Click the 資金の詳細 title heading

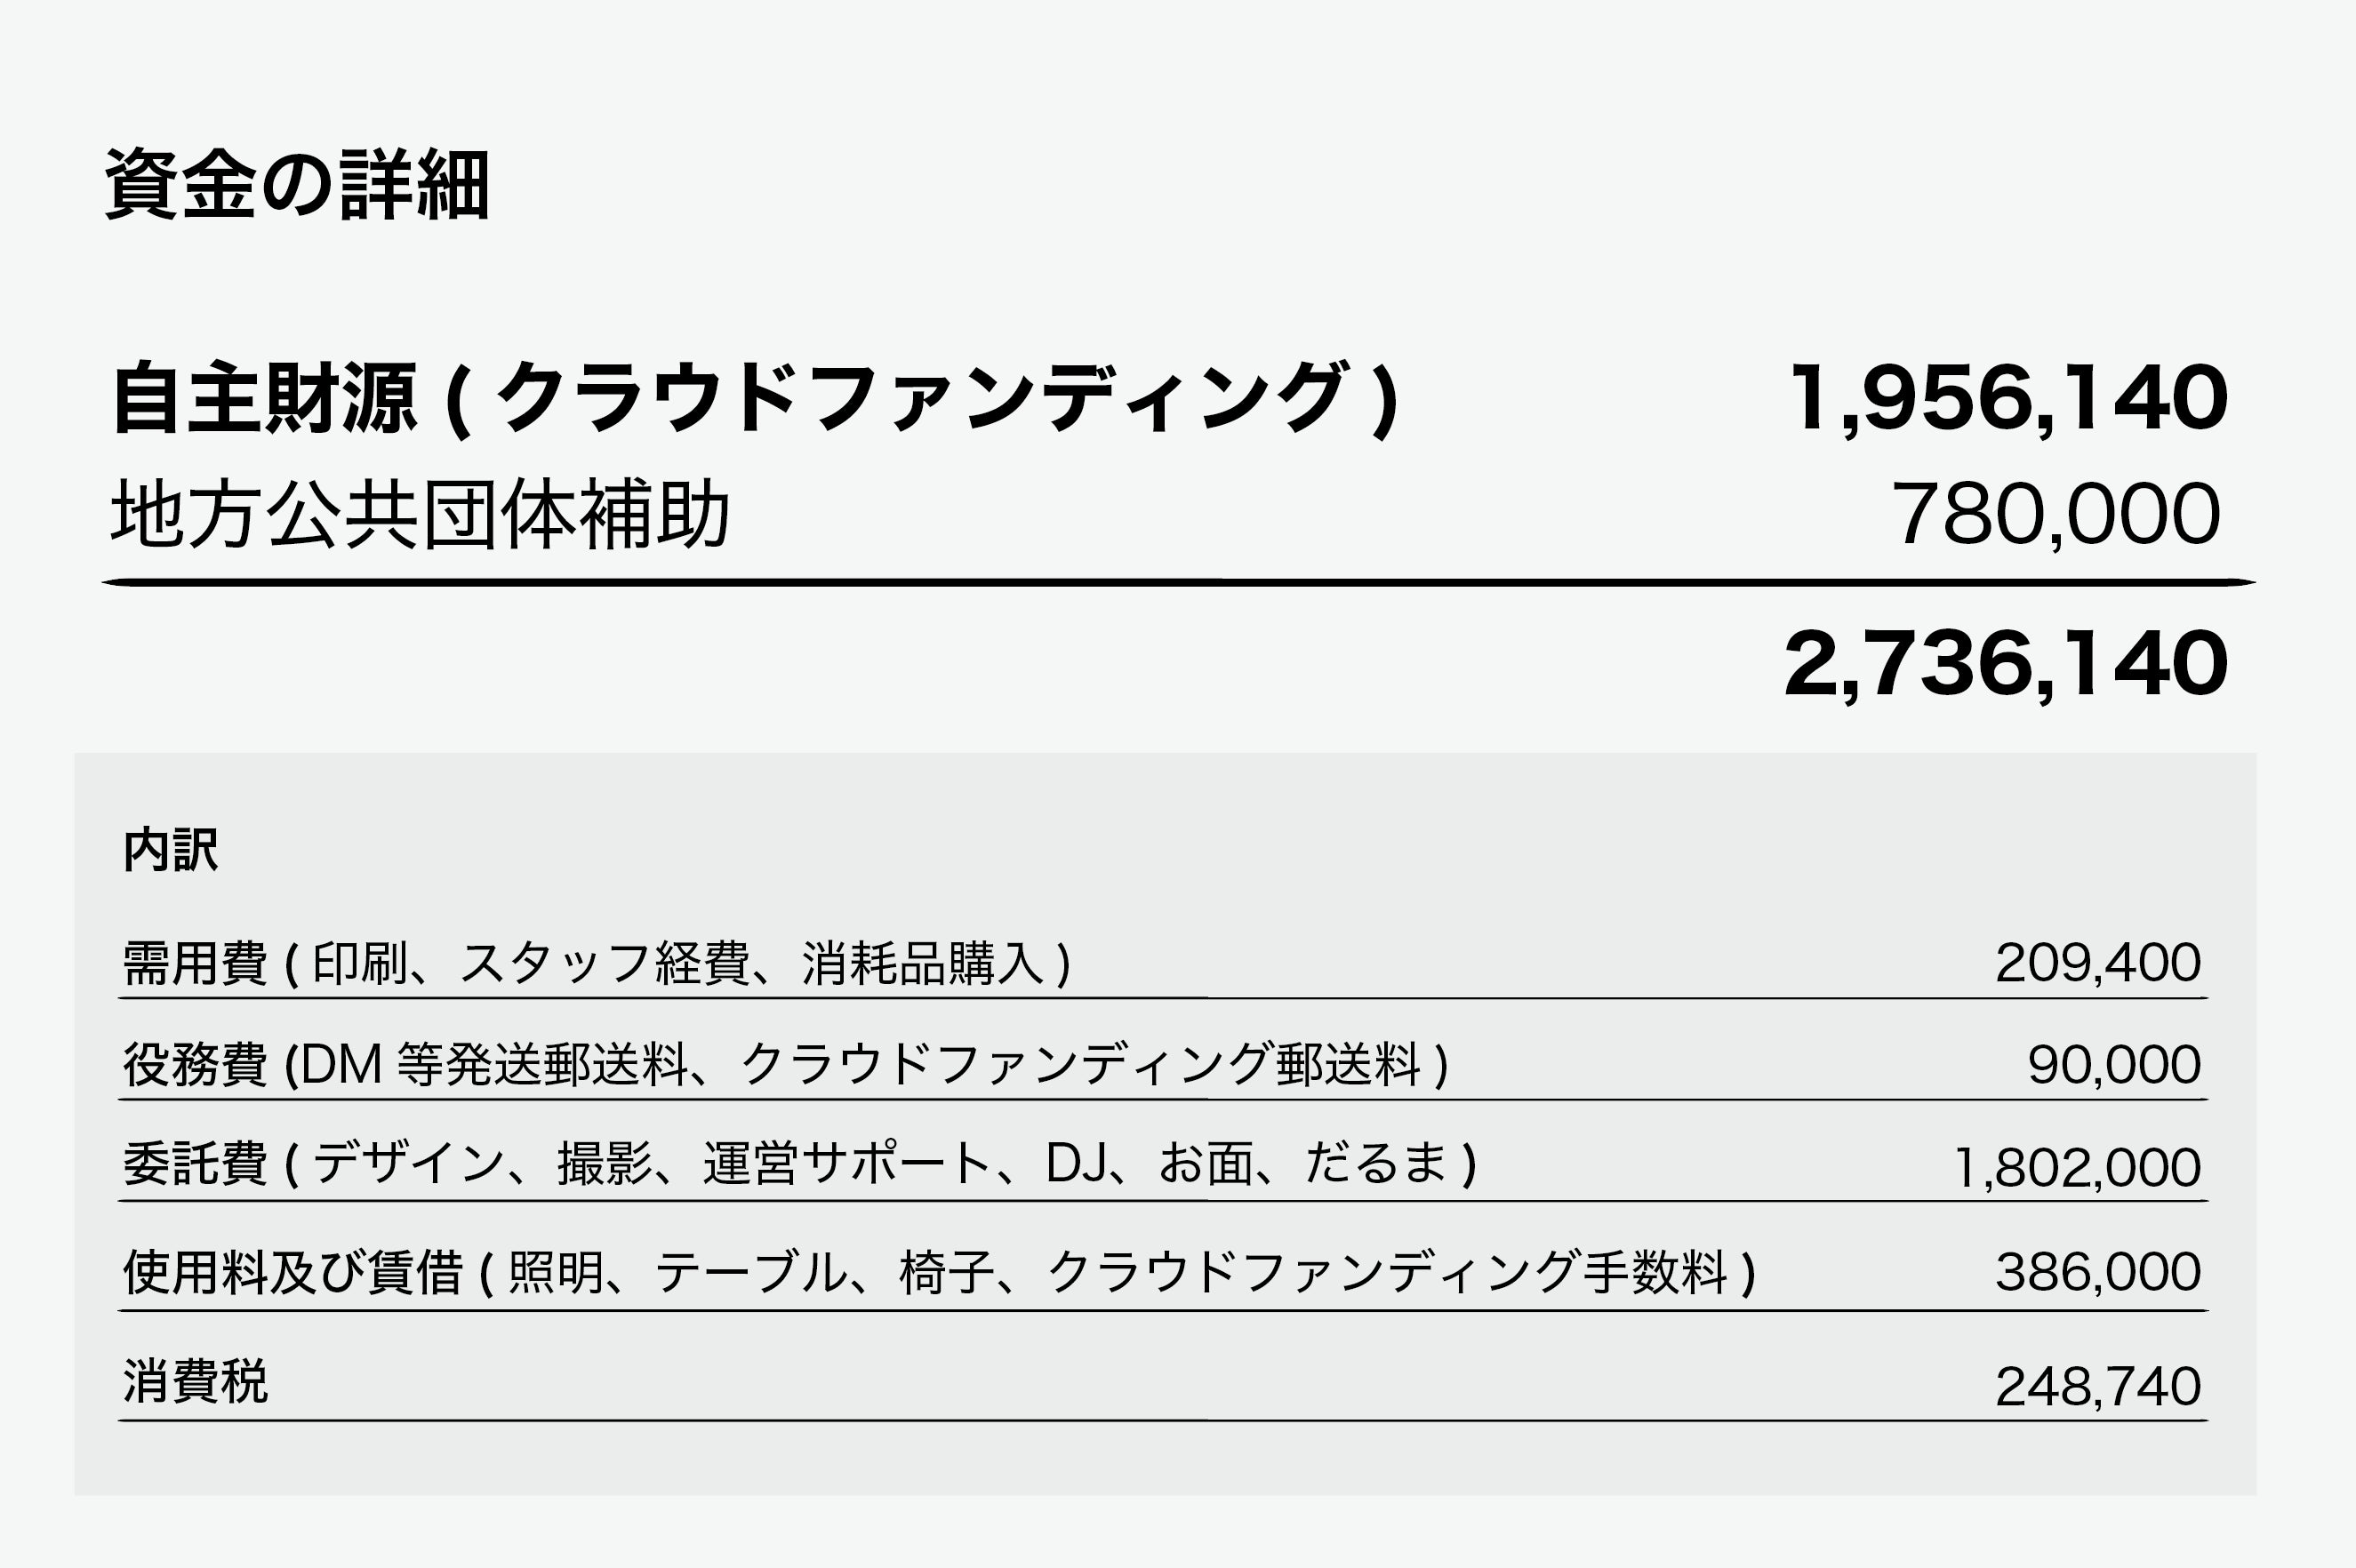(297, 185)
